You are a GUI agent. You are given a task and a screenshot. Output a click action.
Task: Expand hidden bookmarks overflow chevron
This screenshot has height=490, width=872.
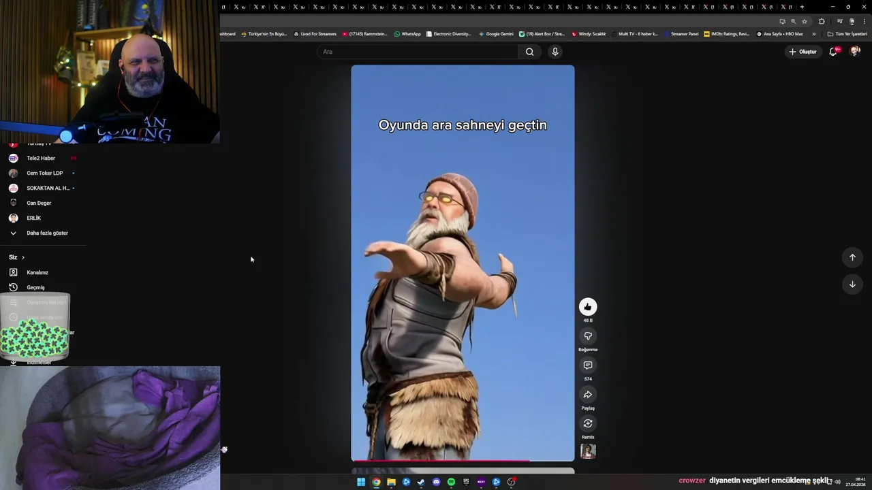(813, 33)
